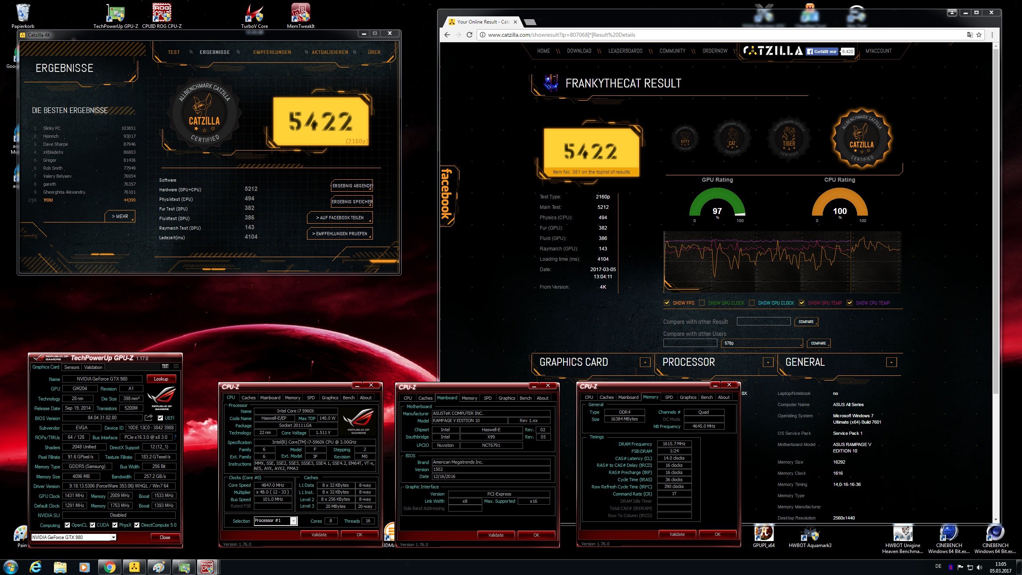Click the Chrome address bar URL
The height and width of the screenshot is (575, 1022).
(561, 35)
